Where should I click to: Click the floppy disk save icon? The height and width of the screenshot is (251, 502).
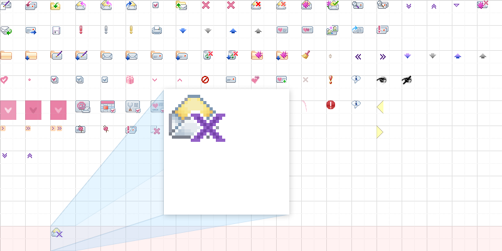(56, 30)
